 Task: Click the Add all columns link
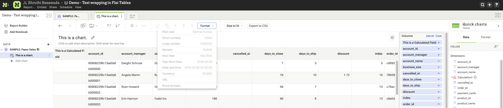tap(430, 36)
